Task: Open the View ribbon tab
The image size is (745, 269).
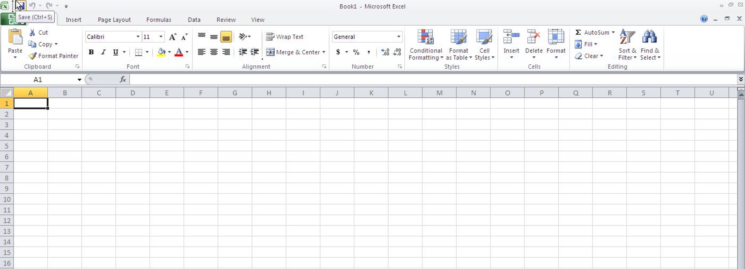Action: pyautogui.click(x=258, y=20)
